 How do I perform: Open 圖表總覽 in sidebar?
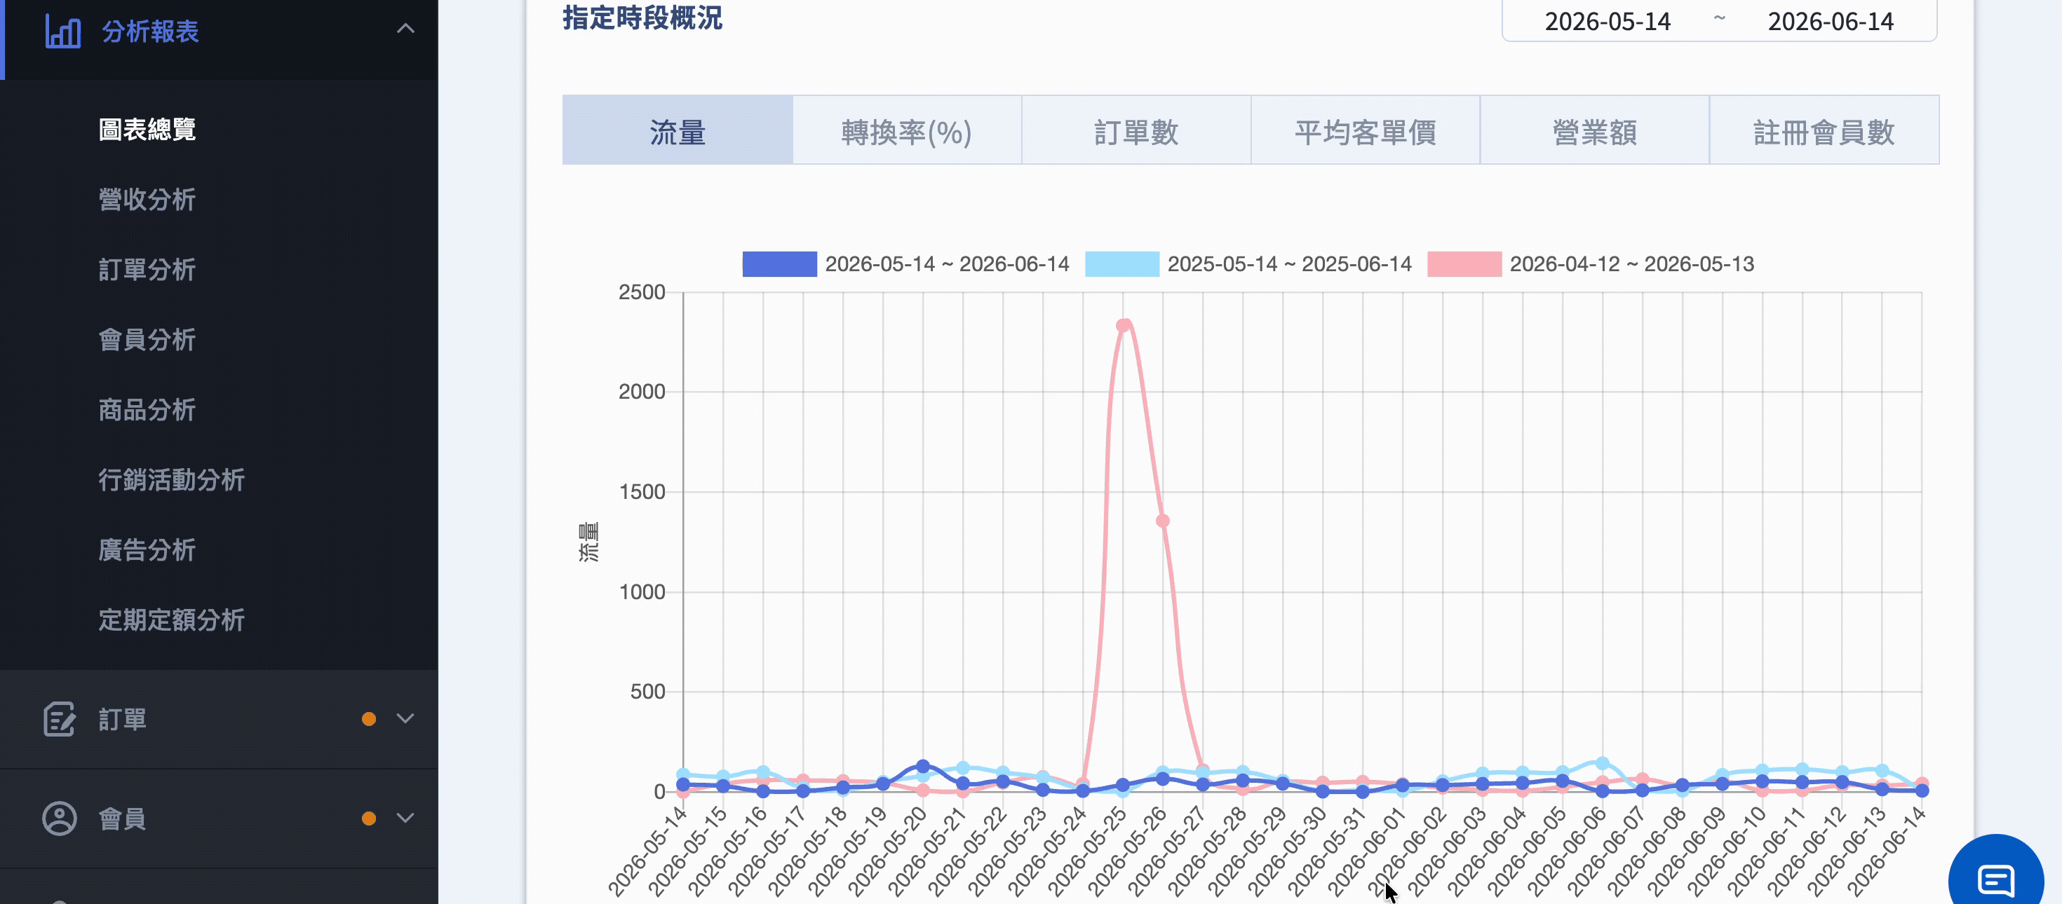(147, 129)
